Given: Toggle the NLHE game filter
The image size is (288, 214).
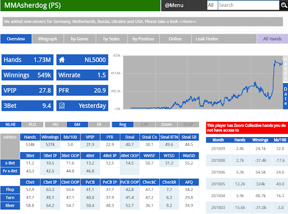Looking at the screenshot, I should [11, 125].
